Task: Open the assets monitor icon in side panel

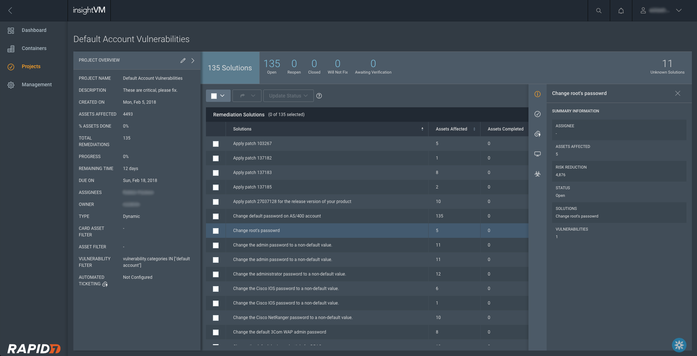Action: [x=538, y=154]
